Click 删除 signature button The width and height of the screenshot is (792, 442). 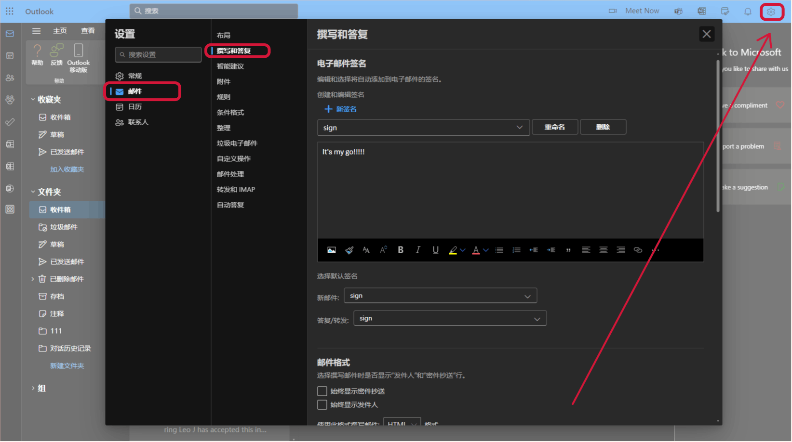coord(603,127)
